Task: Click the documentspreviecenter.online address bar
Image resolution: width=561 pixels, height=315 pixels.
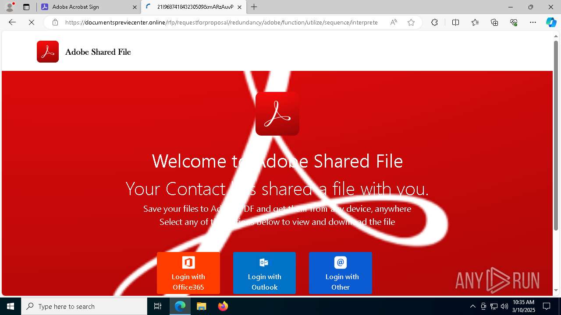Action: click(221, 22)
